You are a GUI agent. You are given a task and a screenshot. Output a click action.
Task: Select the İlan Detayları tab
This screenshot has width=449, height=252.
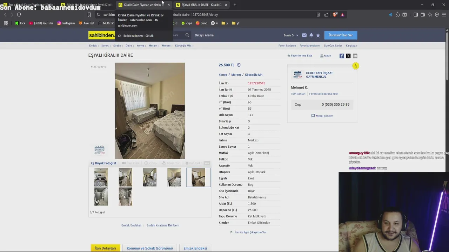pos(105,248)
